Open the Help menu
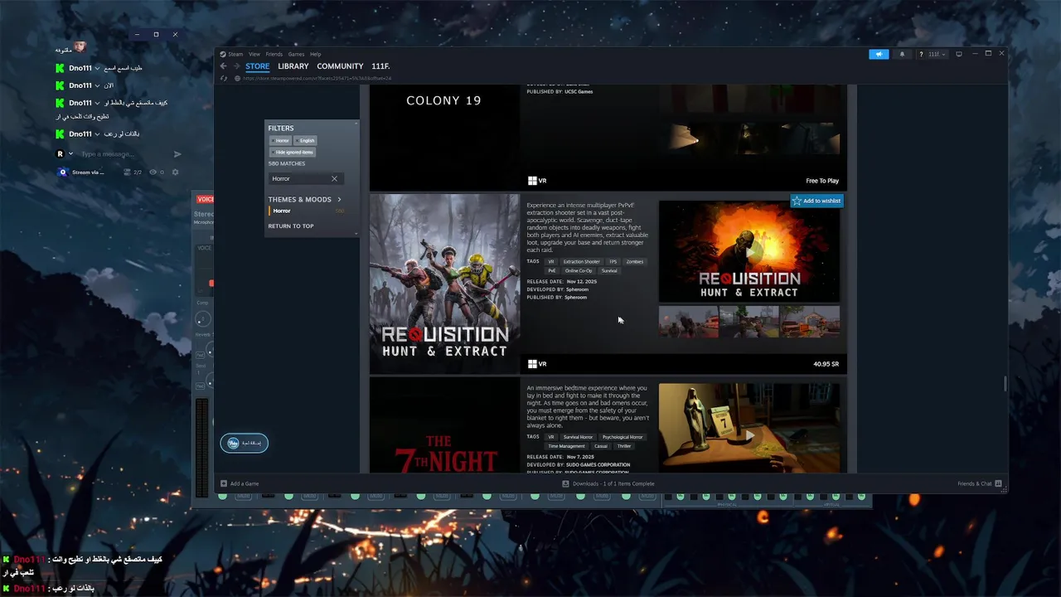The height and width of the screenshot is (597, 1061). (x=316, y=54)
